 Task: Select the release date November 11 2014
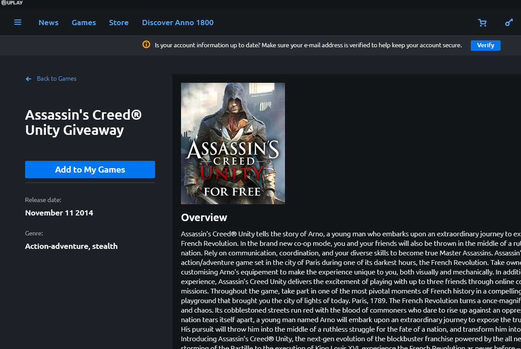pyautogui.click(x=59, y=212)
